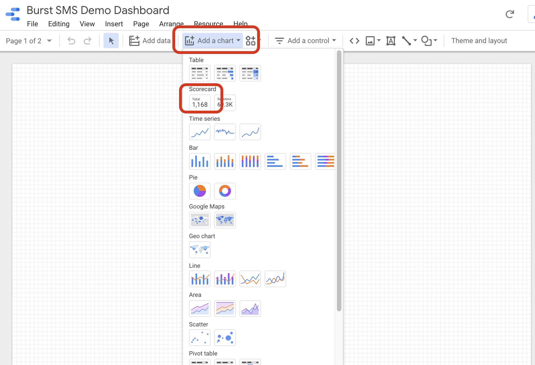535x365 pixels.
Task: Expand the shape tool dropdown arrow
Action: [x=435, y=41]
